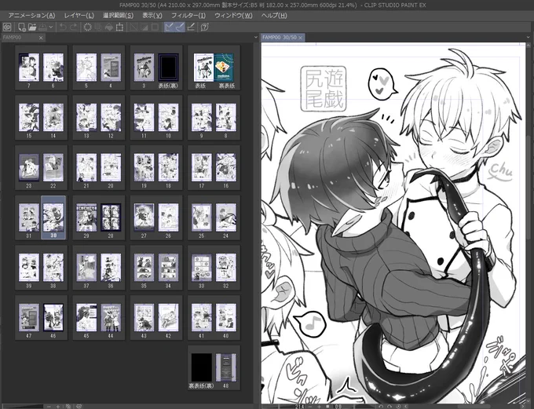The width and height of the screenshot is (534, 409).
Task: Select the 表紙(裏) inside cover thumbnail
Action: (168, 68)
